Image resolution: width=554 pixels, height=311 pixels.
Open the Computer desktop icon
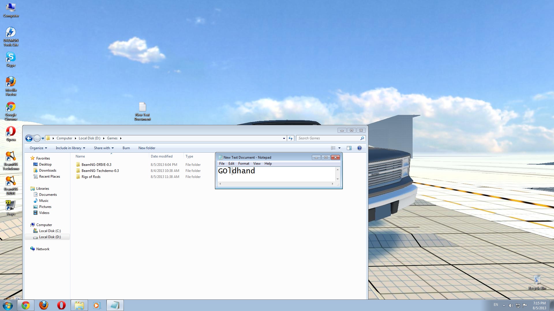(x=11, y=10)
